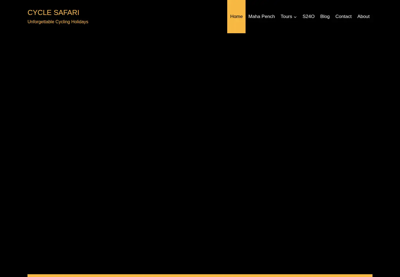Navigate to the S24O page

click(x=308, y=17)
